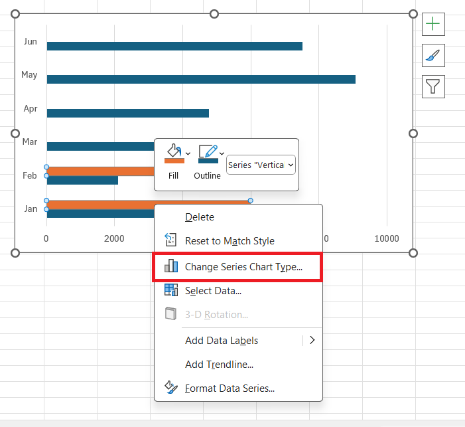
Task: Click the Select Data grid icon
Action: coord(171,290)
